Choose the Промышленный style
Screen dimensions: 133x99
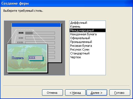[x=87, y=42]
